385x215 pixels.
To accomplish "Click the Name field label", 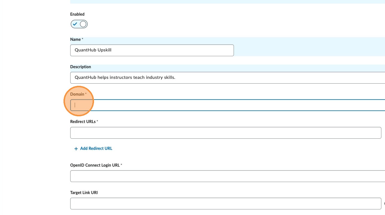I will [75, 39].
